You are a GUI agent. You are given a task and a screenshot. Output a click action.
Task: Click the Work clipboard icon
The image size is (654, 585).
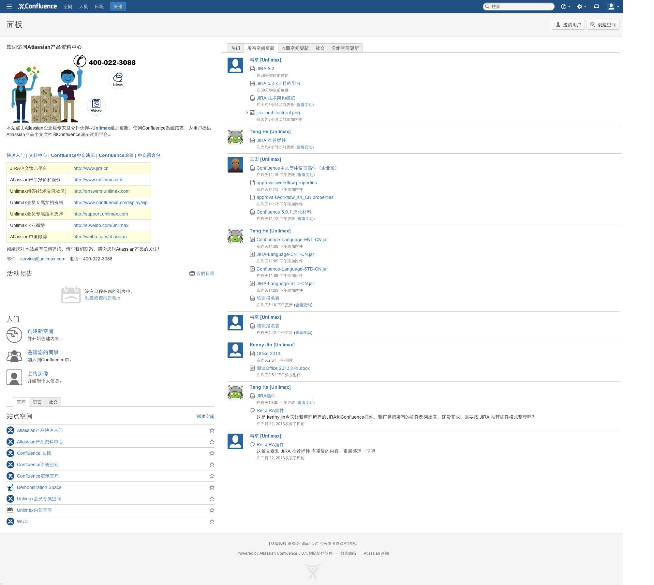click(96, 106)
